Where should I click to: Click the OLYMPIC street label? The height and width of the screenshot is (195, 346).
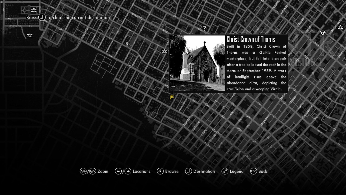[217, 133]
